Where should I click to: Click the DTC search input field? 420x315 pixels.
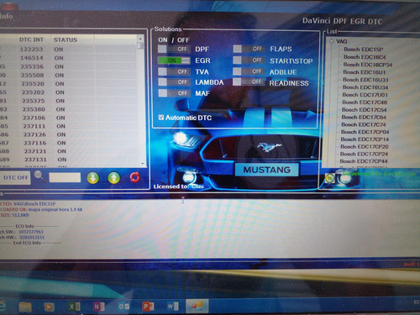pyautogui.click(x=65, y=177)
